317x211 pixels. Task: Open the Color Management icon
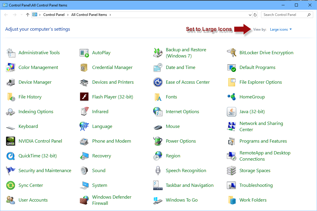(11, 67)
